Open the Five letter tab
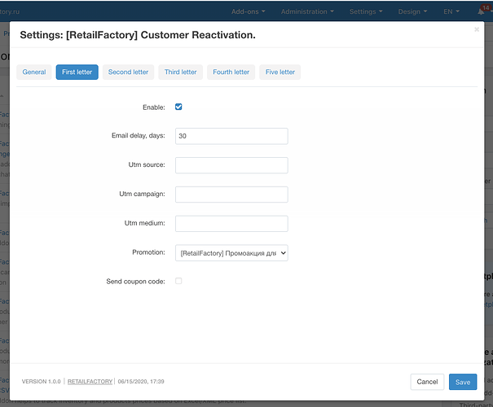The image size is (493, 407). point(280,72)
